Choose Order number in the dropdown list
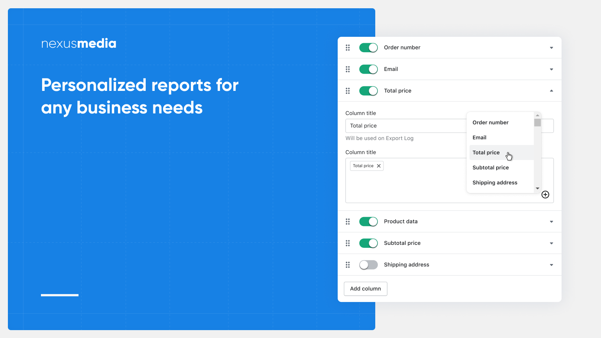 point(501,122)
